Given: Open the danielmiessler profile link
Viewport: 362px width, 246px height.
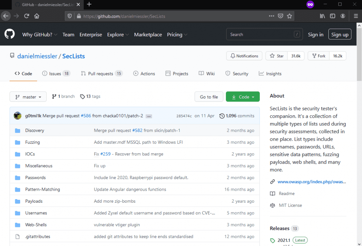Looking at the screenshot, I should 37,56.
